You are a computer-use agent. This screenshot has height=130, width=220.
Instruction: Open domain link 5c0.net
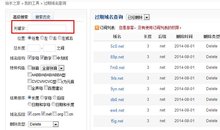point(117,46)
